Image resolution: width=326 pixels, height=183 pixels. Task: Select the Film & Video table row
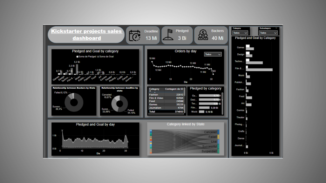point(166,98)
